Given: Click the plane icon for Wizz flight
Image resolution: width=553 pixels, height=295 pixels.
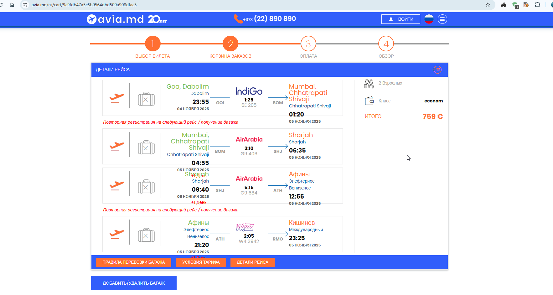Looking at the screenshot, I should pyautogui.click(x=117, y=234).
